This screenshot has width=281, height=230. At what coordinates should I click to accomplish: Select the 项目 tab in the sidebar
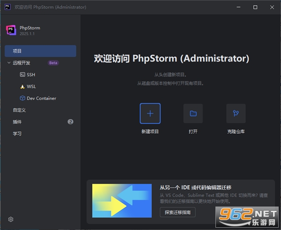[40, 51]
